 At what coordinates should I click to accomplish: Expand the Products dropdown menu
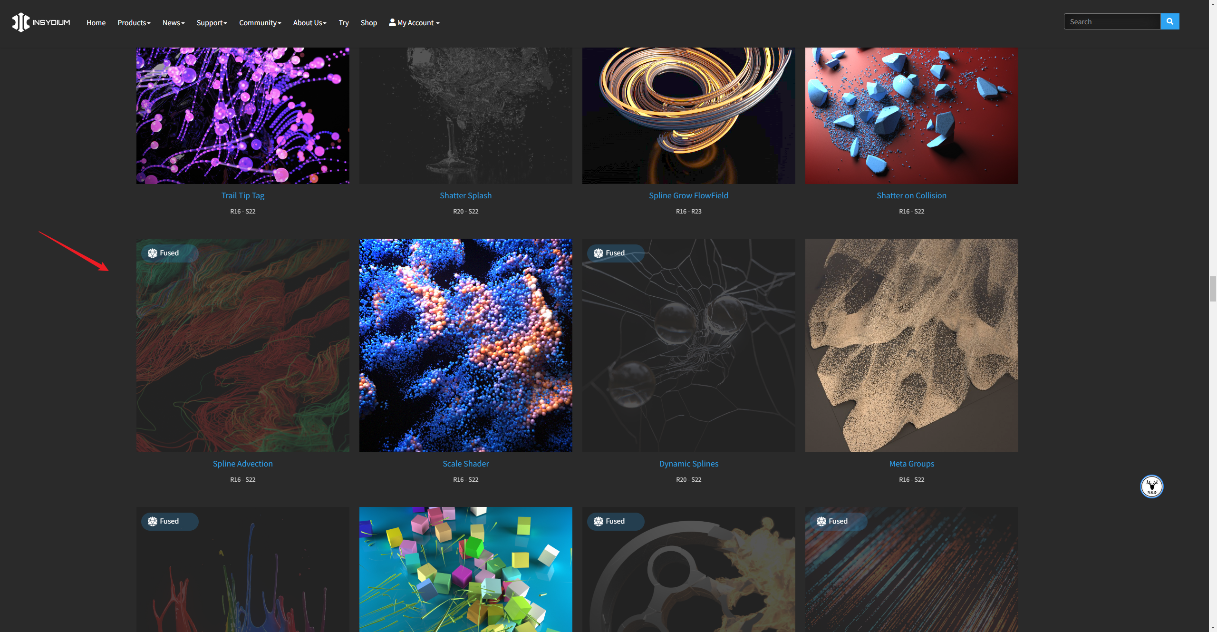click(134, 23)
